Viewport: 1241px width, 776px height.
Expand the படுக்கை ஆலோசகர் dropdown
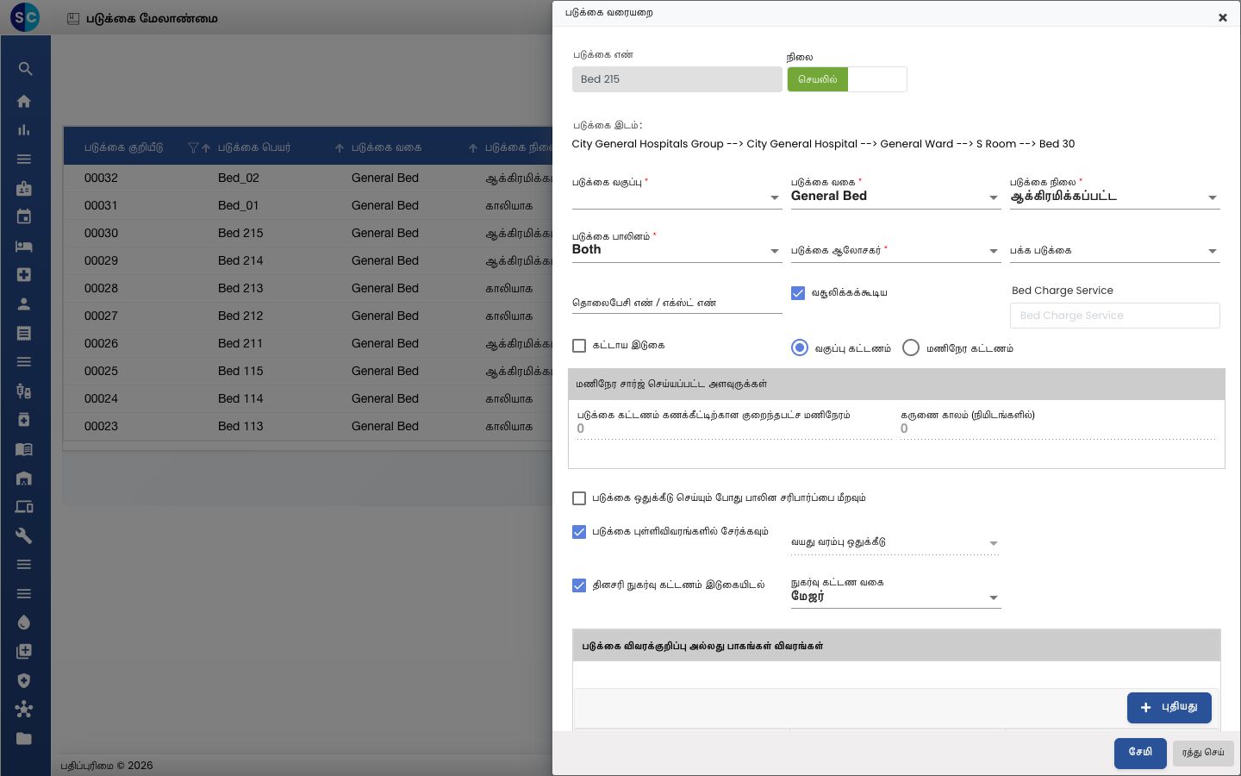895,250
